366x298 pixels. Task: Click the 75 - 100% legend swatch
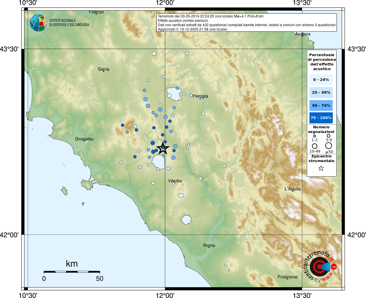tap(321, 118)
